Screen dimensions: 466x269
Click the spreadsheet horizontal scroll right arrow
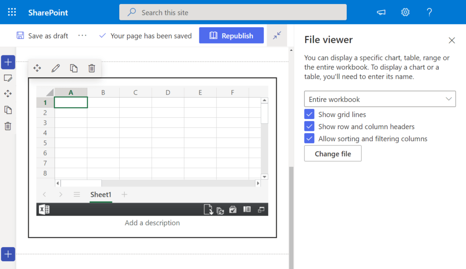(258, 183)
